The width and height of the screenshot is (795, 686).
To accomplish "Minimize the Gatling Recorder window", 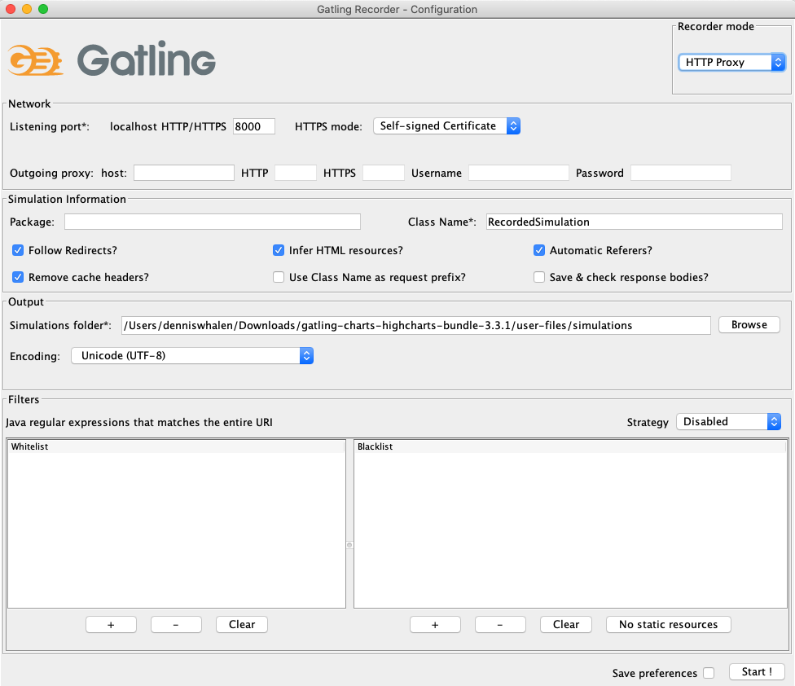I will tap(27, 9).
